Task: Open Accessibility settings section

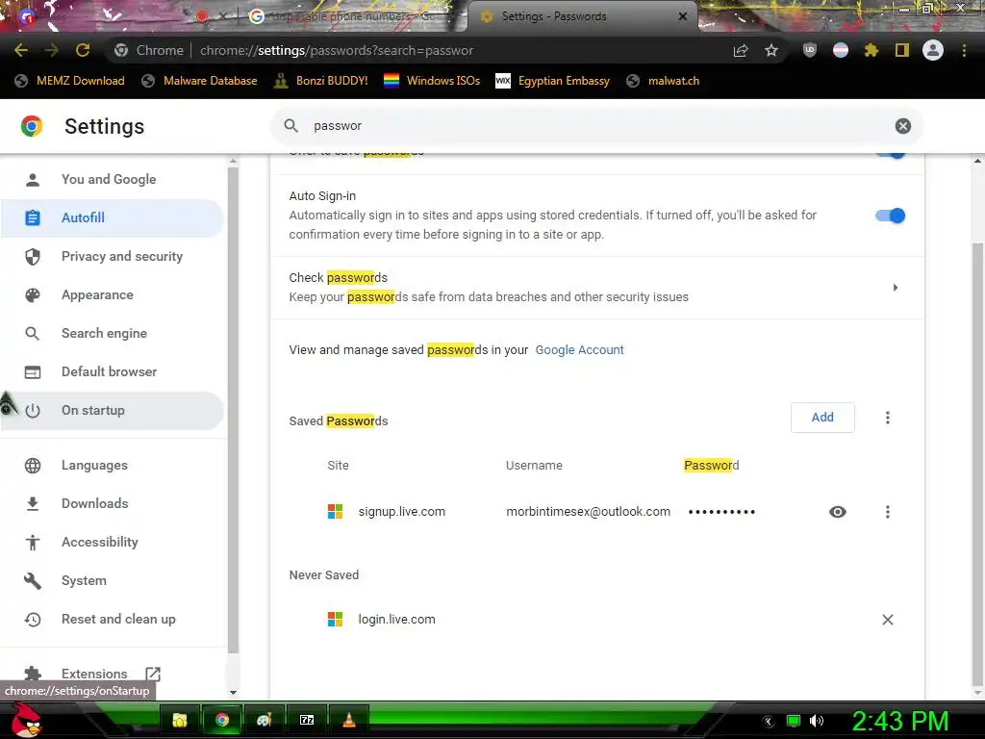Action: (x=112, y=542)
